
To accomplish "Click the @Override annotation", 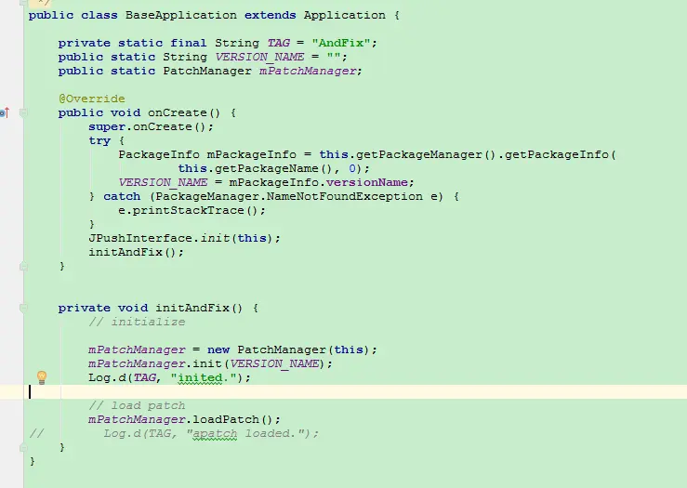I will coord(92,99).
